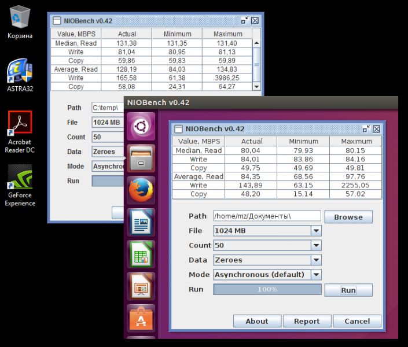408x347 pixels.
Task: Click Minimum column header in Ubuntu table
Action: tap(303, 141)
